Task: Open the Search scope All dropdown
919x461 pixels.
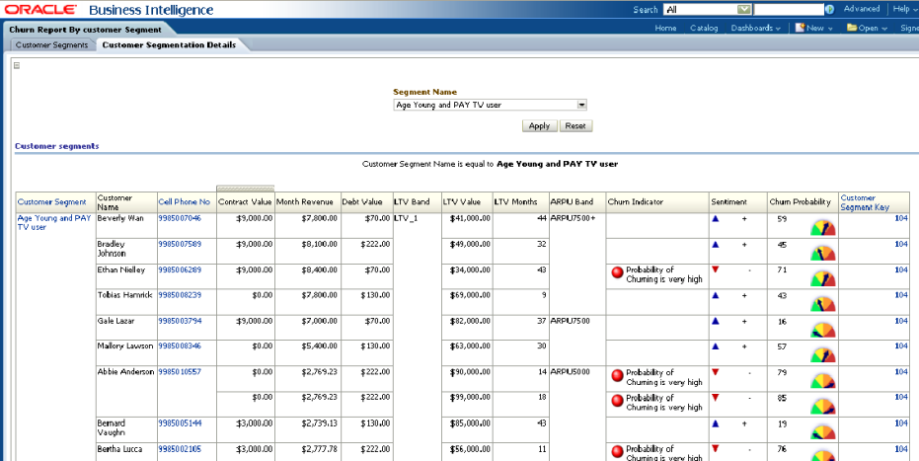Action: click(745, 9)
